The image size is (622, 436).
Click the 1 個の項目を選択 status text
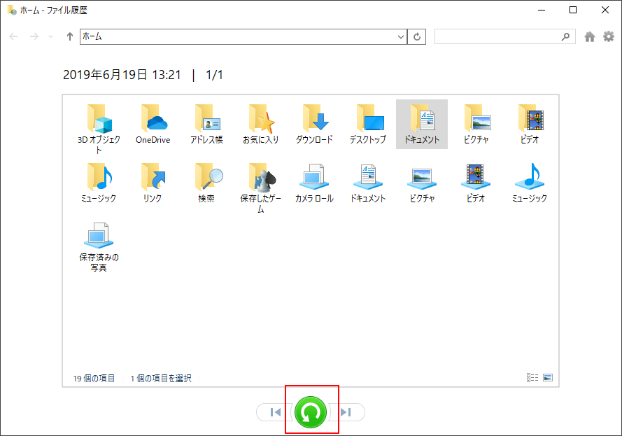[161, 379]
